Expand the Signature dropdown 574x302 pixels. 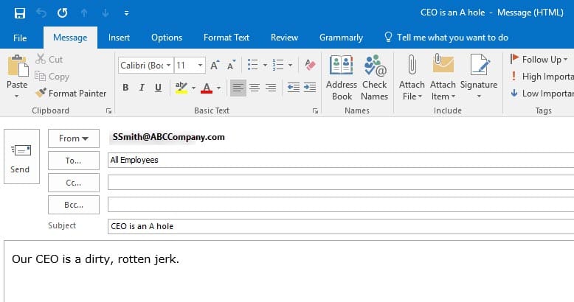479,96
